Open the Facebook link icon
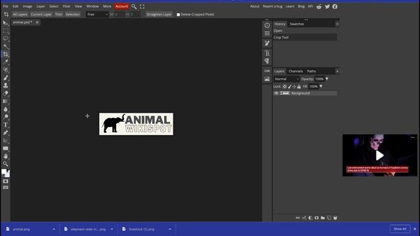Viewport: 420px width, 236px height. coord(335,7)
